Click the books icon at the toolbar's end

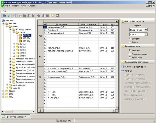[x=57, y=16]
